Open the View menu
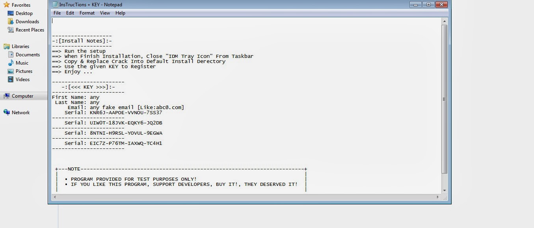Image resolution: width=534 pixels, height=228 pixels. click(x=105, y=13)
